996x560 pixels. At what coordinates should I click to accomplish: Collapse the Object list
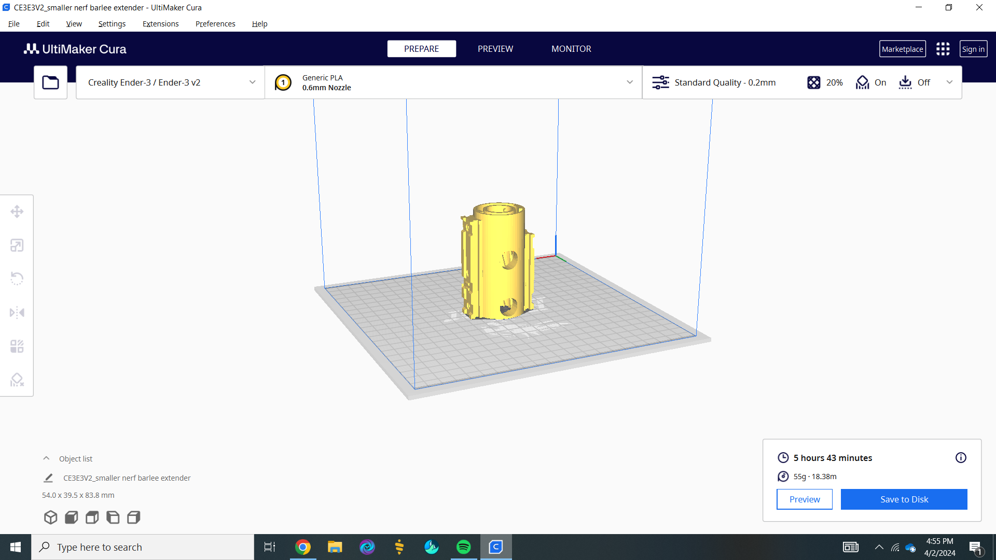click(x=46, y=458)
